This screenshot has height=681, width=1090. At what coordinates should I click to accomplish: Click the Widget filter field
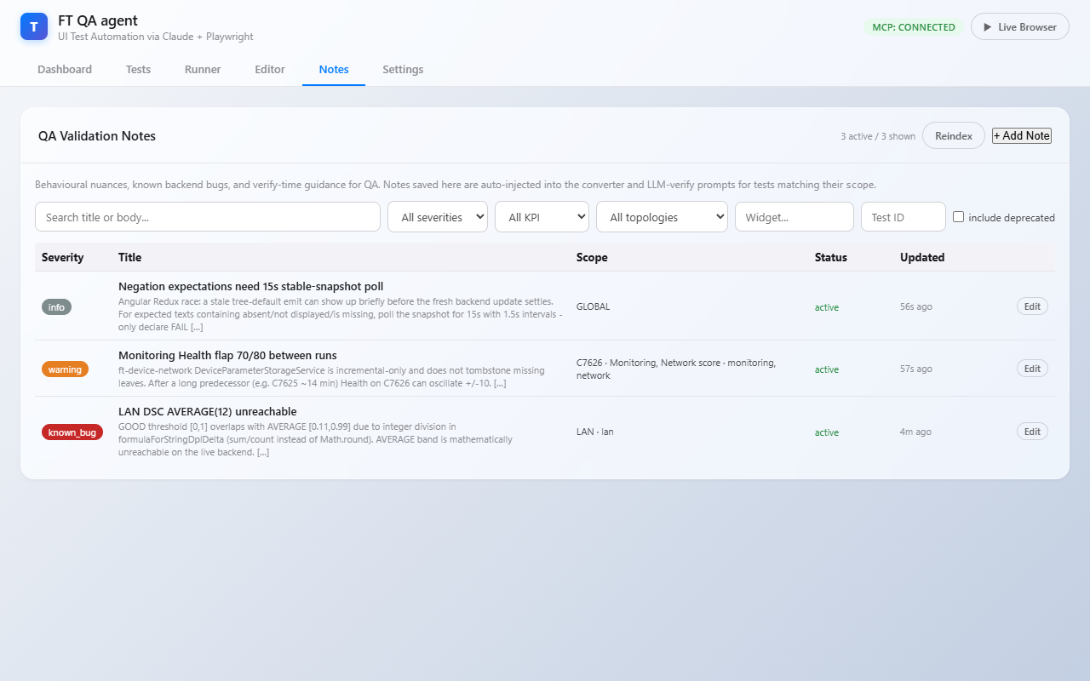click(795, 217)
